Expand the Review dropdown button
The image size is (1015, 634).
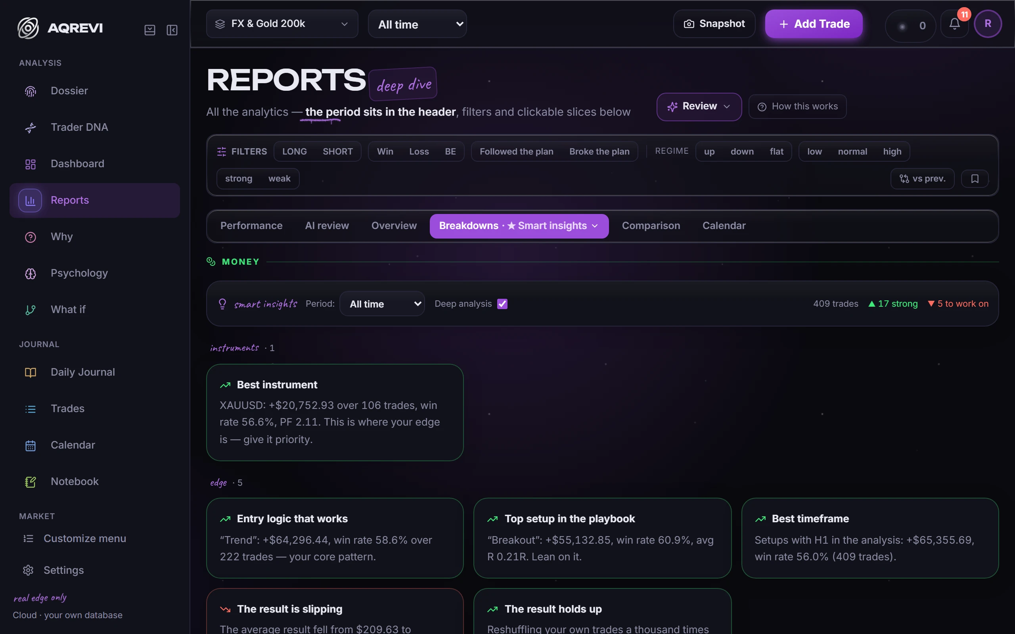click(x=699, y=107)
